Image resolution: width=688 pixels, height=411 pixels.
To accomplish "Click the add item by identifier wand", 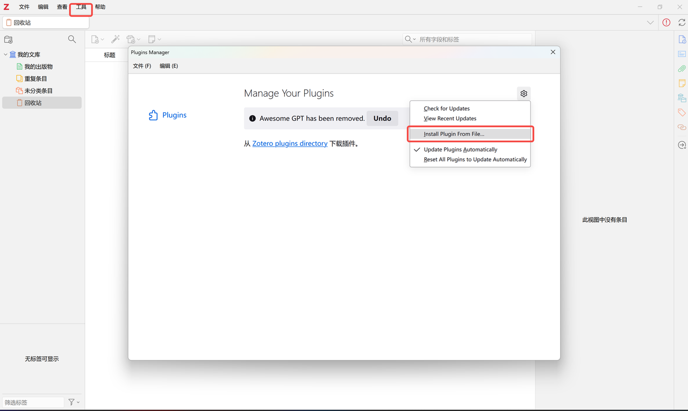I will click(116, 39).
